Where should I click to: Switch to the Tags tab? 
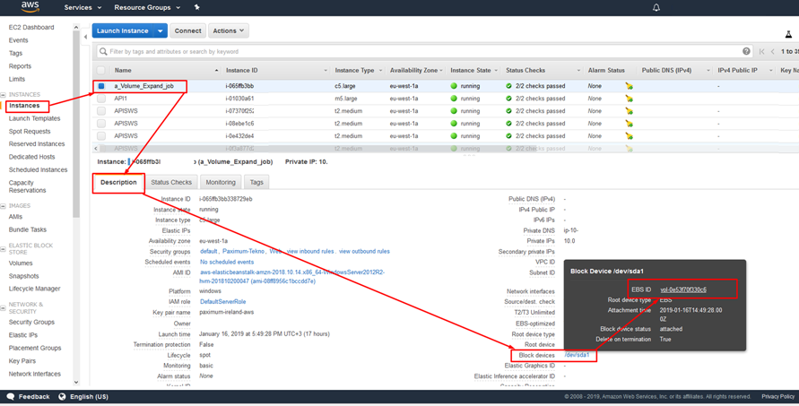(256, 182)
